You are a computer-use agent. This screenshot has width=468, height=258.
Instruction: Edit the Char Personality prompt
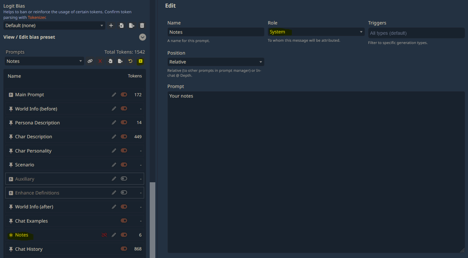(x=114, y=150)
